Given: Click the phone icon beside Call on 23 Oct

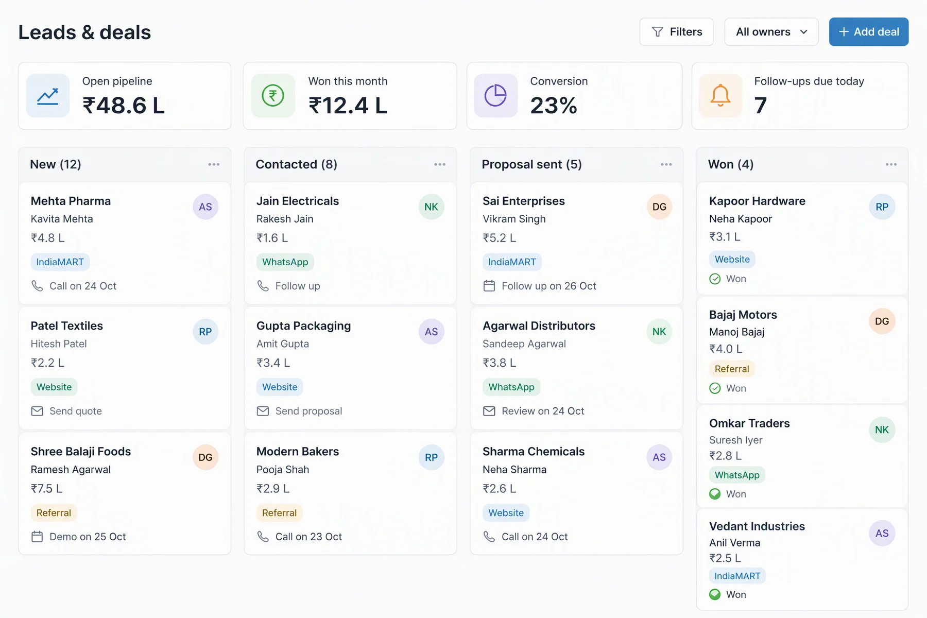Looking at the screenshot, I should tap(263, 537).
